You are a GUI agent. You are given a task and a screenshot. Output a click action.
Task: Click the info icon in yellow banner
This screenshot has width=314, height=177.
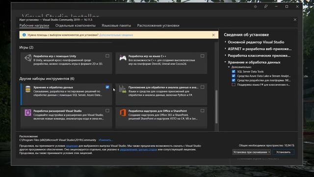[x=24, y=35]
